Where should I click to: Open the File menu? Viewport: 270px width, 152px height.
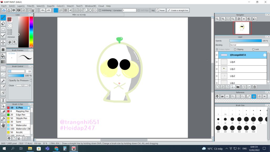[4, 6]
